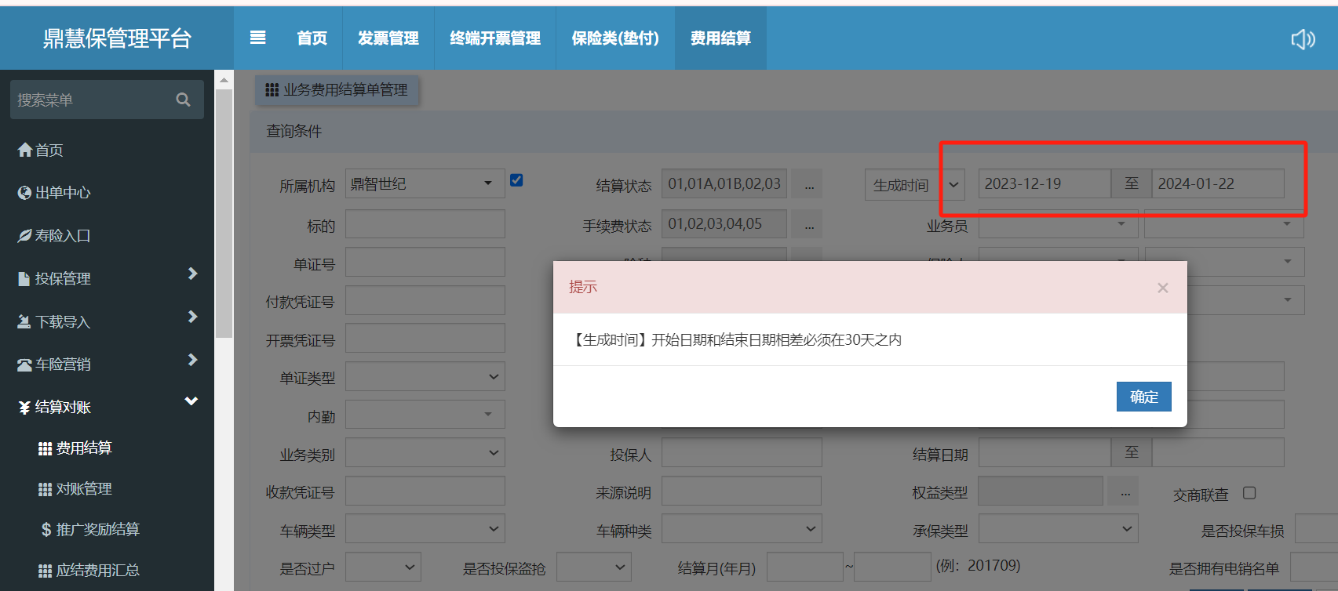Click the file icon beside 投保管理
Viewport: 1338px width, 591px height.
pyautogui.click(x=24, y=278)
